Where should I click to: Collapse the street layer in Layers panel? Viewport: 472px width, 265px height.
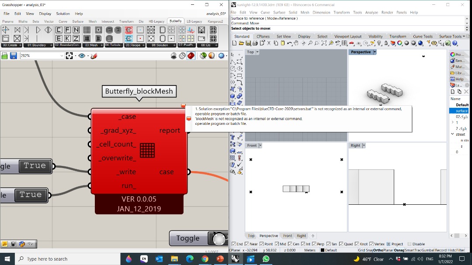pos(452,134)
